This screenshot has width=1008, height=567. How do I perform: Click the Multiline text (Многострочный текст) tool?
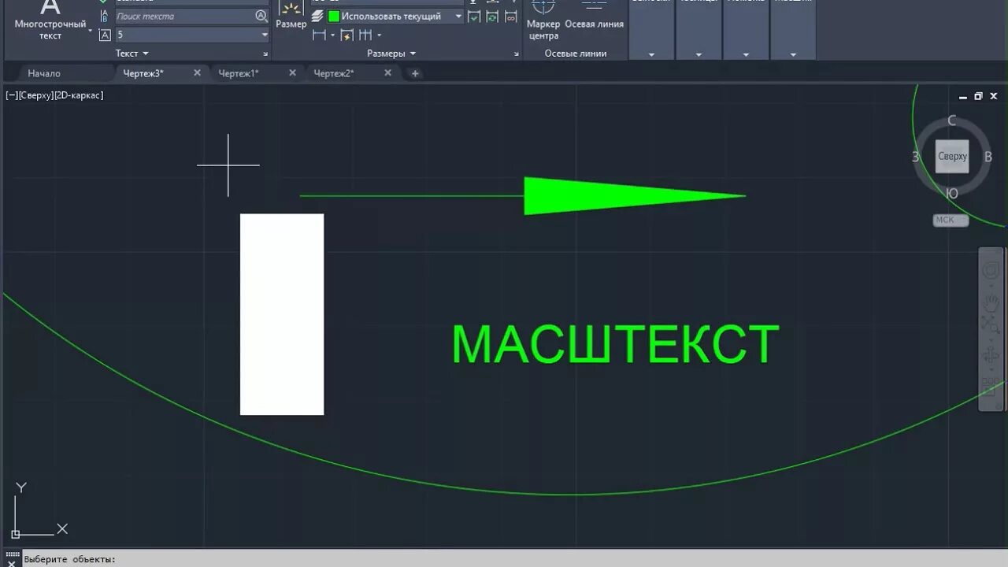50,20
